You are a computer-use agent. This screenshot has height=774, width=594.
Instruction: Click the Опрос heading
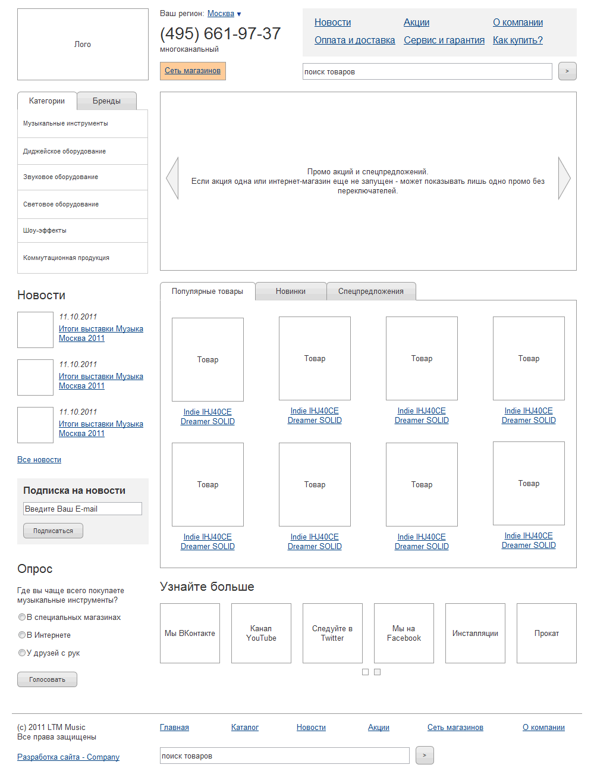(35, 569)
